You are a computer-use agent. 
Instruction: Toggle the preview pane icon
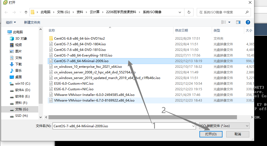(238, 22)
